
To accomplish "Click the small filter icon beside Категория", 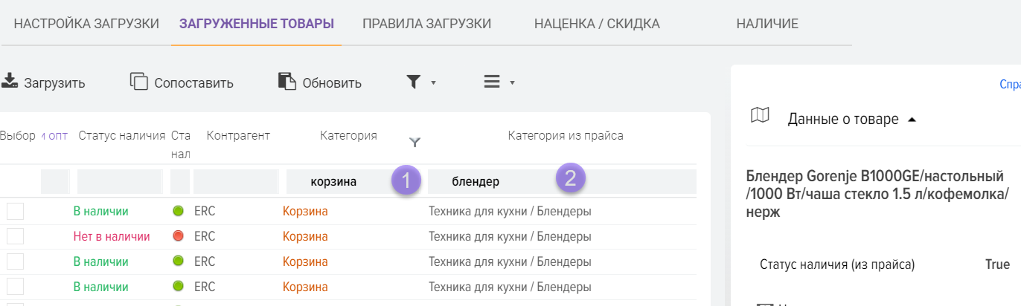I will (415, 141).
